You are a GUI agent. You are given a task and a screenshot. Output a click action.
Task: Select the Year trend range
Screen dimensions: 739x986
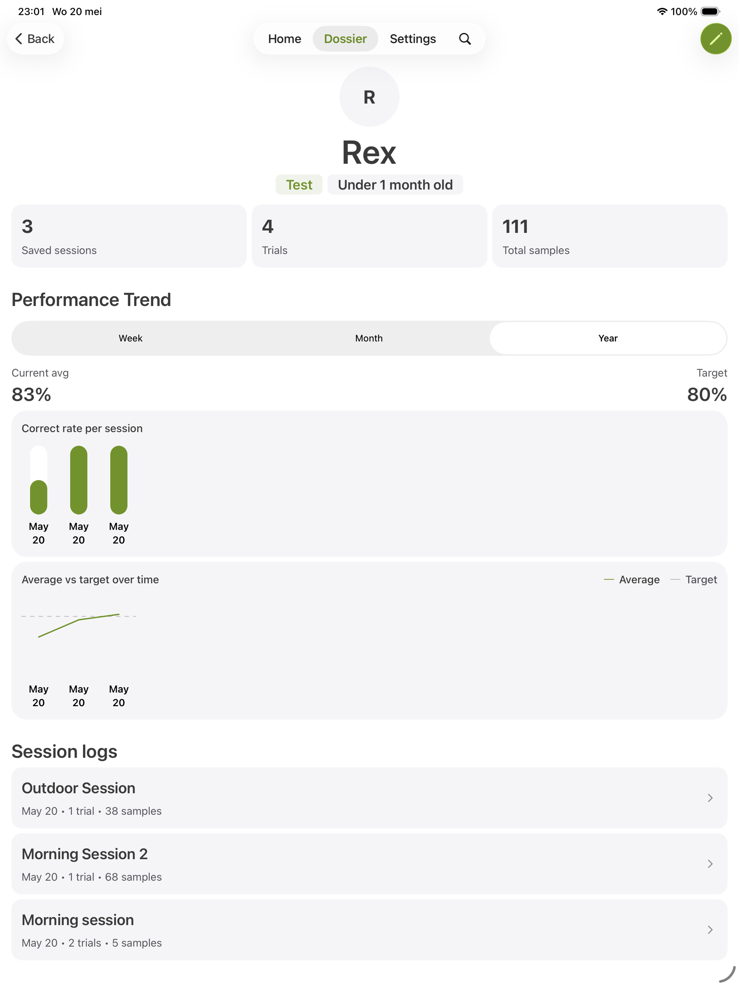(608, 338)
